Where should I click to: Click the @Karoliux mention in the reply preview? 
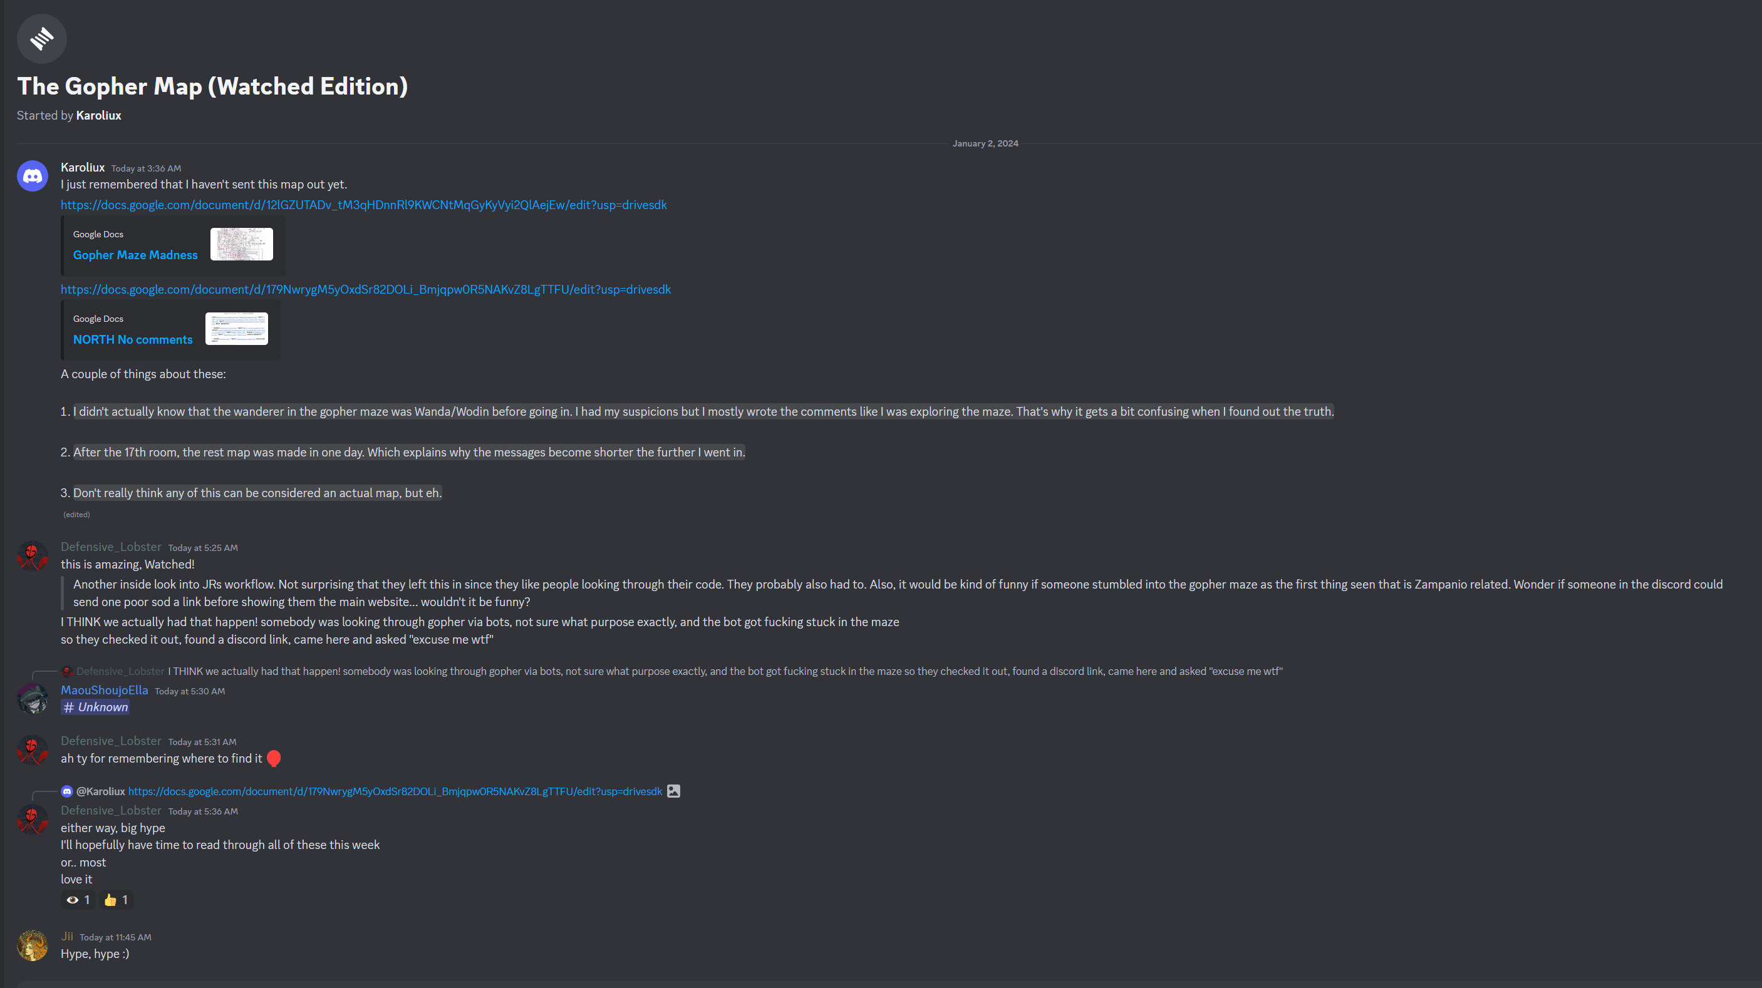[x=101, y=791]
